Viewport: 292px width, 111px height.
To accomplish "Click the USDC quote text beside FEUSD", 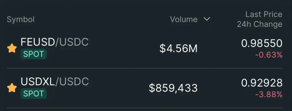I will click(74, 42).
